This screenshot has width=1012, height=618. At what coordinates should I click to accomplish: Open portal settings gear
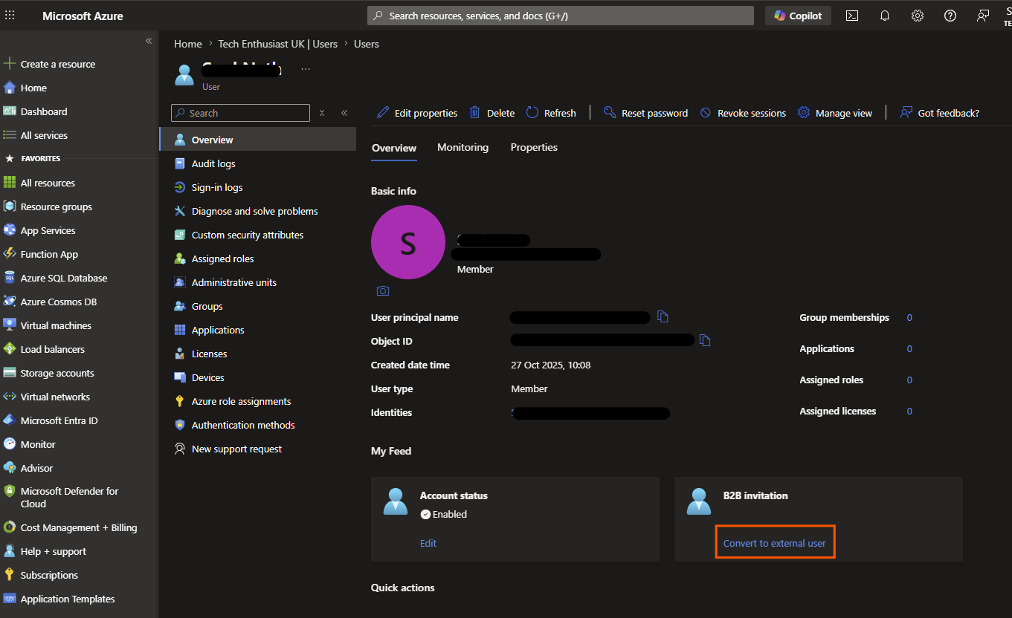click(918, 16)
